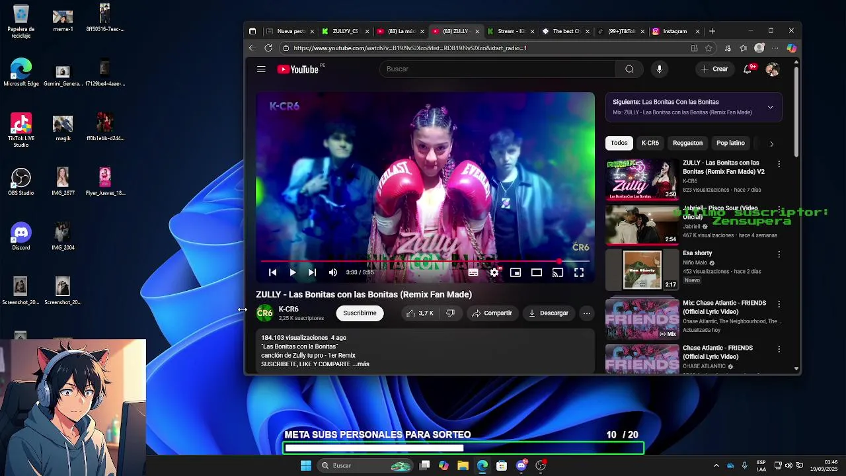Open Microsoft Store from the taskbar
846x476 pixels.
(x=502, y=465)
